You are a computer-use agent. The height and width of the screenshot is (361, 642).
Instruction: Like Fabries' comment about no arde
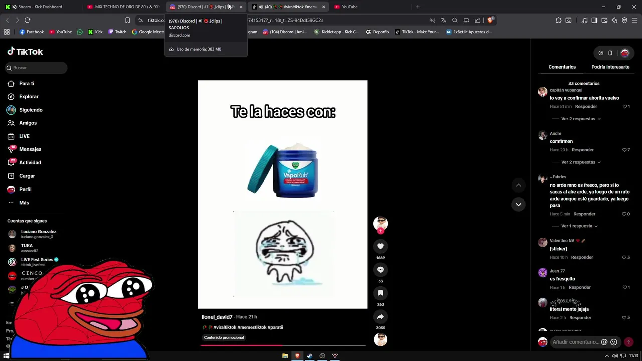pos(625,214)
